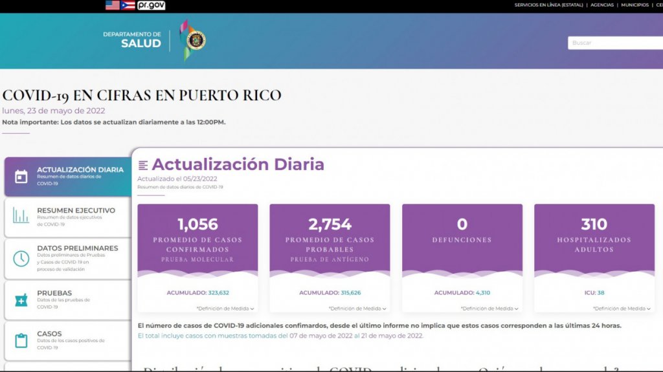Expand Definición de Medida under confirmed cases card
Viewport: 663px width, 372px height.
(x=225, y=309)
